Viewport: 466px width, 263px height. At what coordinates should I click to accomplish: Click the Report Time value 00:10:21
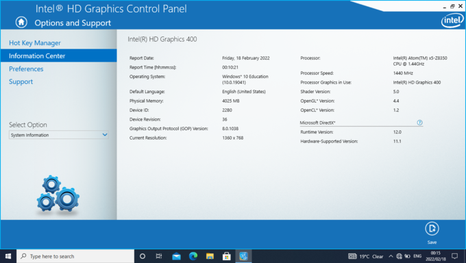point(230,67)
